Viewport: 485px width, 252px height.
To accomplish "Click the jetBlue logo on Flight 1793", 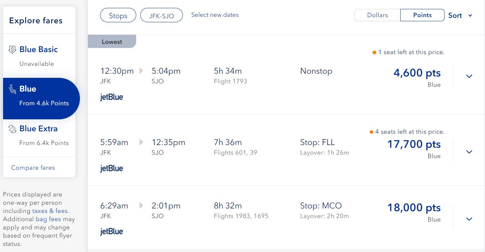I will click(111, 97).
